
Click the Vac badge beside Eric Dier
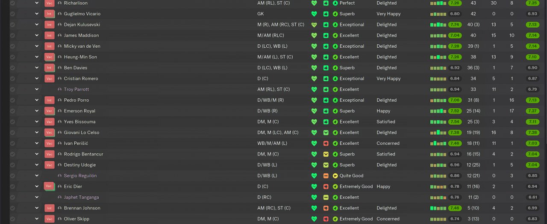(49, 186)
